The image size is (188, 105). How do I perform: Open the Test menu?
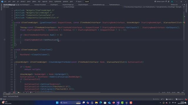[x=39, y=1]
